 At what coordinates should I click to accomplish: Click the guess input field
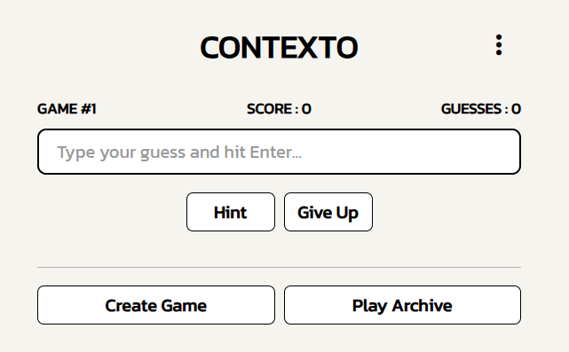pos(279,152)
